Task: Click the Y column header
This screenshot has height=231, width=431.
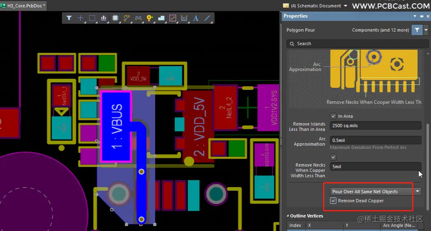Action: click(x=362, y=225)
